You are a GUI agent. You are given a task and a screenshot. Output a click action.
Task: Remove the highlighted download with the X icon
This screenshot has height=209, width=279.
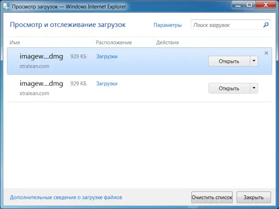pyautogui.click(x=266, y=53)
